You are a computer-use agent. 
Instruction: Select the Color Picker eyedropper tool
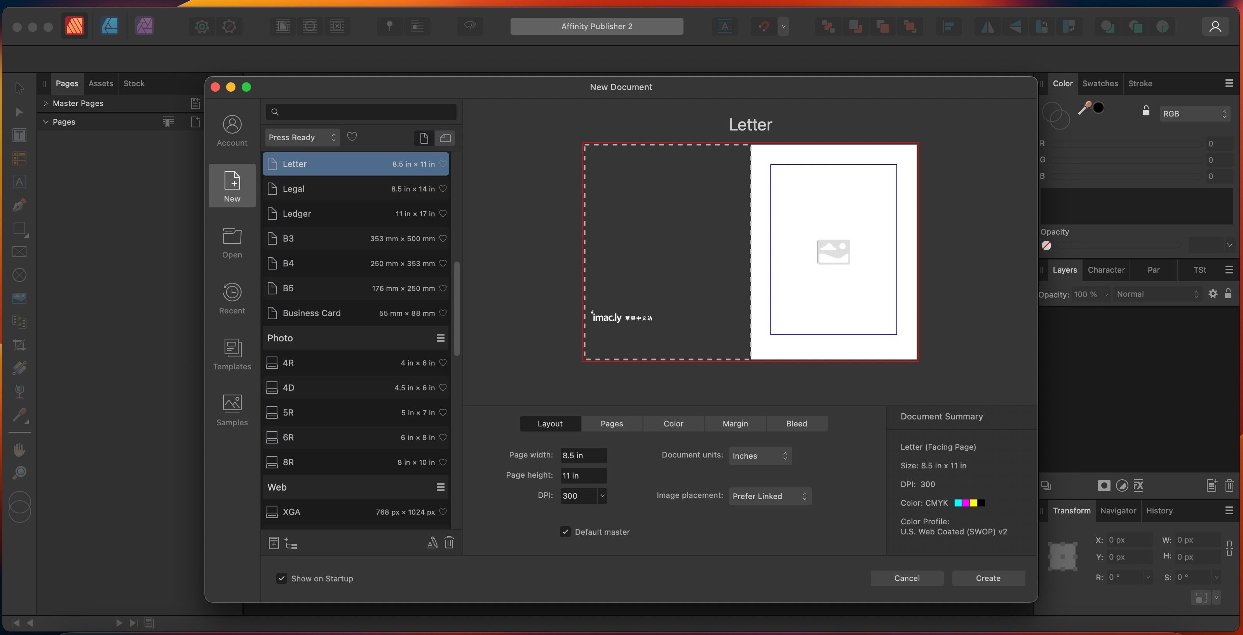[x=19, y=415]
